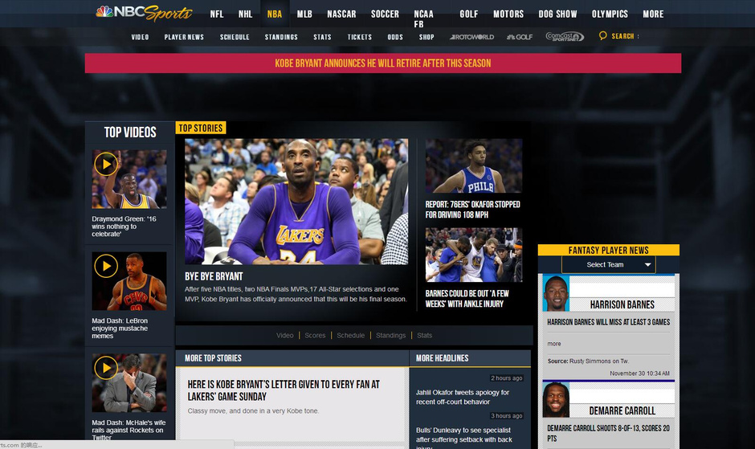Click the NBC Sports logo

[x=144, y=13]
